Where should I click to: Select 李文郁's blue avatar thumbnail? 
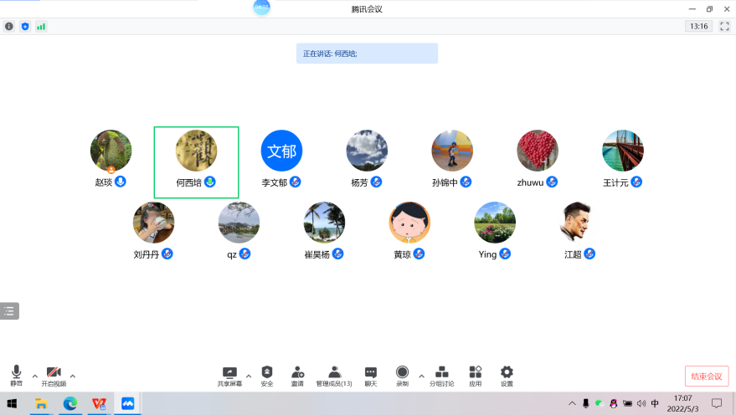pyautogui.click(x=281, y=151)
